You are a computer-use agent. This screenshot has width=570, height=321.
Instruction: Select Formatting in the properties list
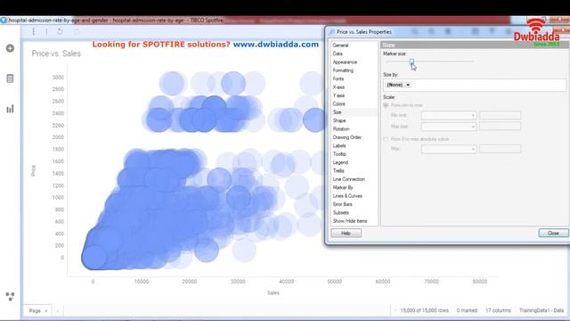[343, 70]
